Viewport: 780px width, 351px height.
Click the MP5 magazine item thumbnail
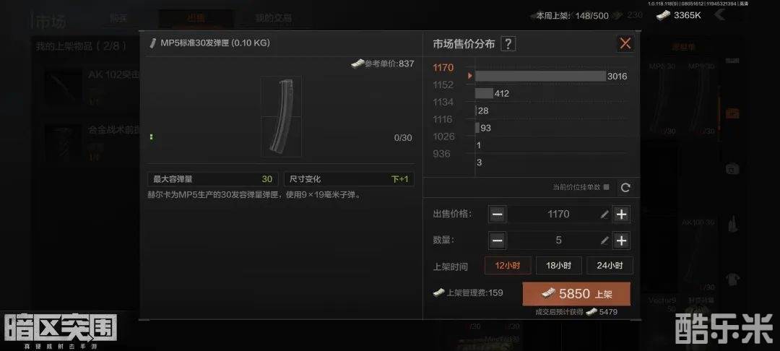point(281,117)
